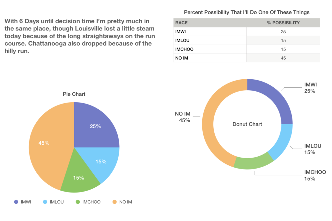Click the green IMCHOO legend dot

77,202
